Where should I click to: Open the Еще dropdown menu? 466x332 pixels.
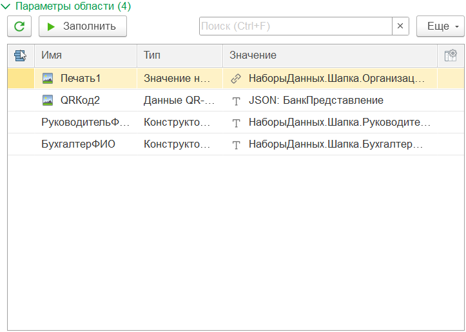[x=440, y=26]
